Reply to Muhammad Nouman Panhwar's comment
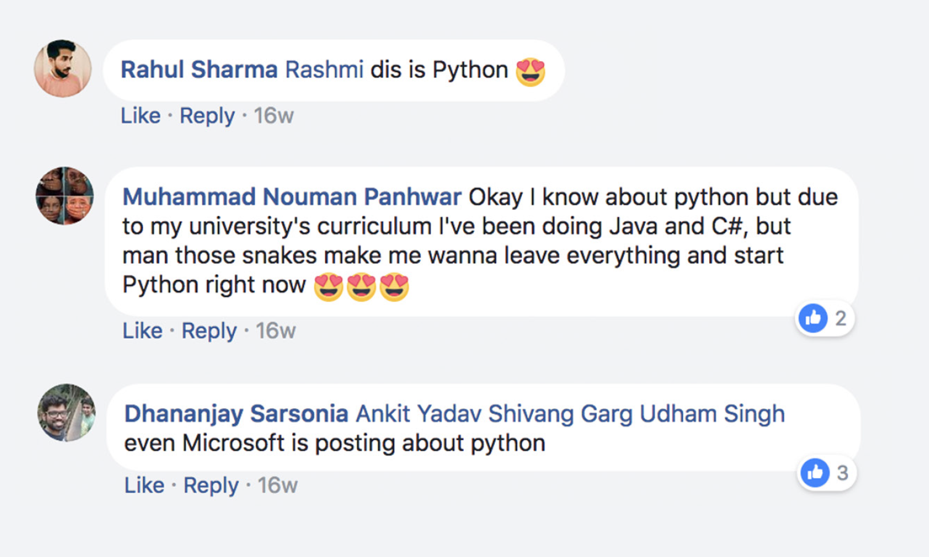929x557 pixels. [209, 331]
